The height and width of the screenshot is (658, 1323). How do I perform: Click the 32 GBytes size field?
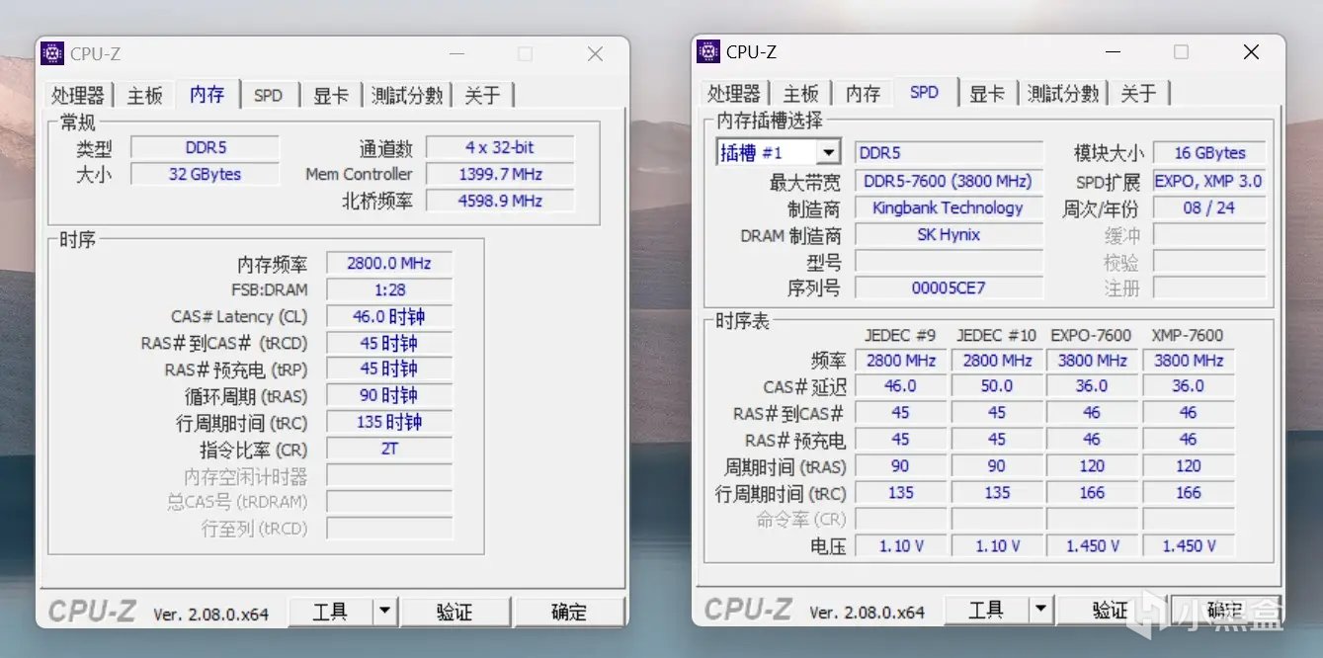click(206, 174)
